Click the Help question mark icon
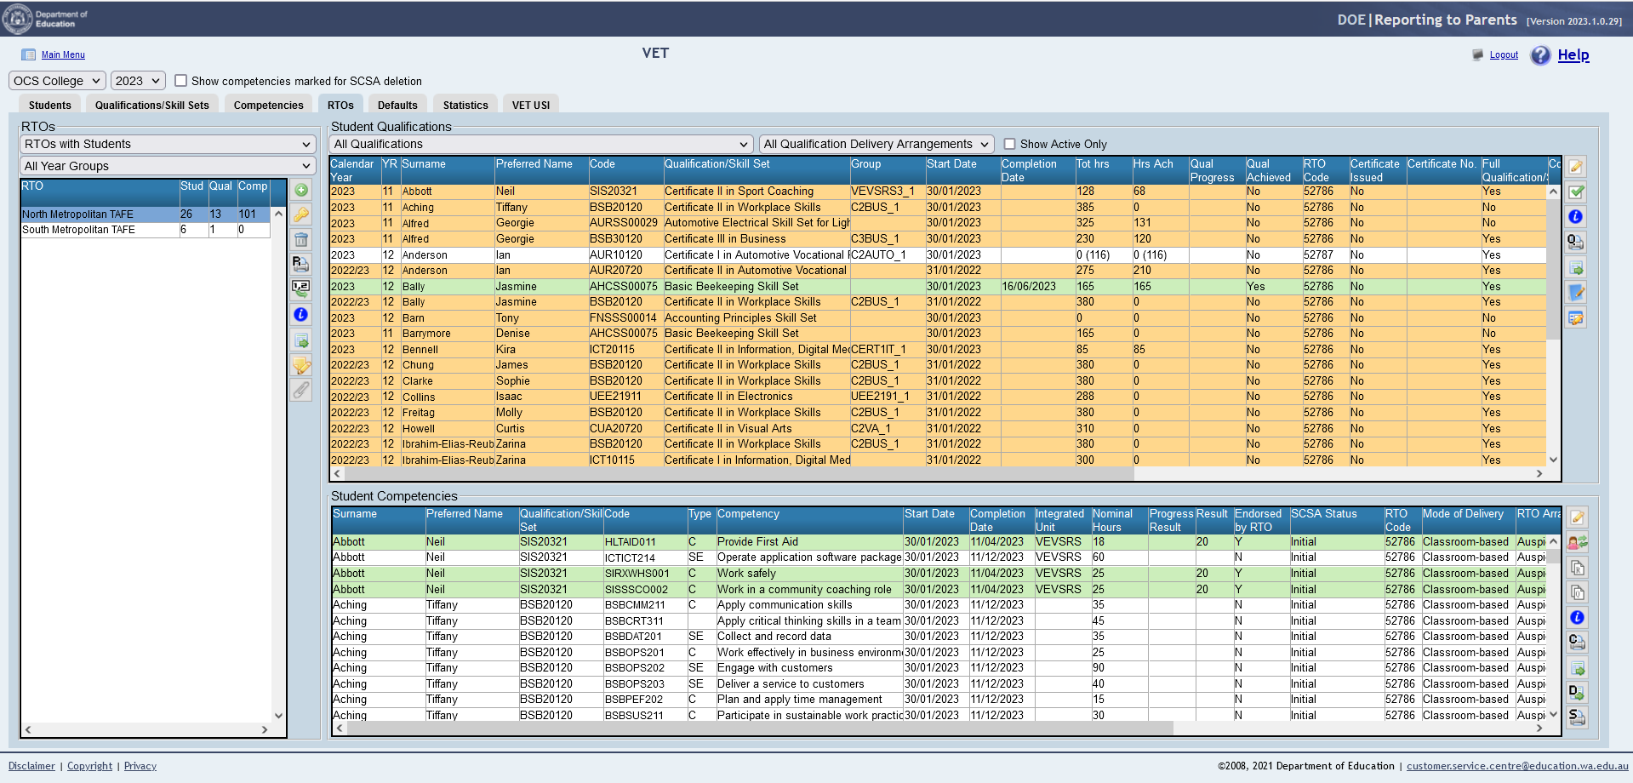 point(1540,55)
